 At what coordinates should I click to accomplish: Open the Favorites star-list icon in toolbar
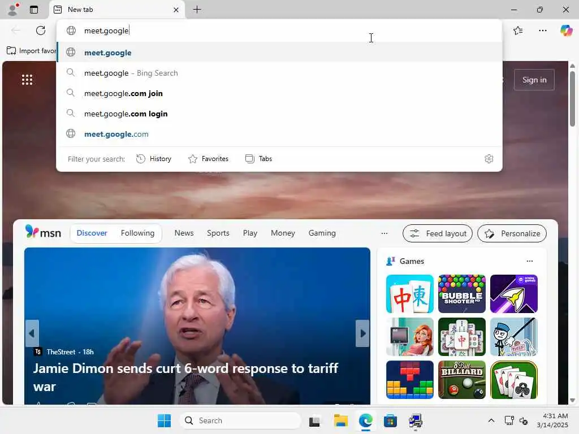click(518, 31)
